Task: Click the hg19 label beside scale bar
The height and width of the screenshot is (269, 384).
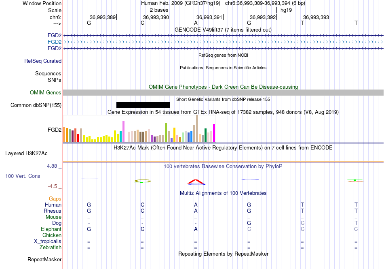Action: point(286,10)
